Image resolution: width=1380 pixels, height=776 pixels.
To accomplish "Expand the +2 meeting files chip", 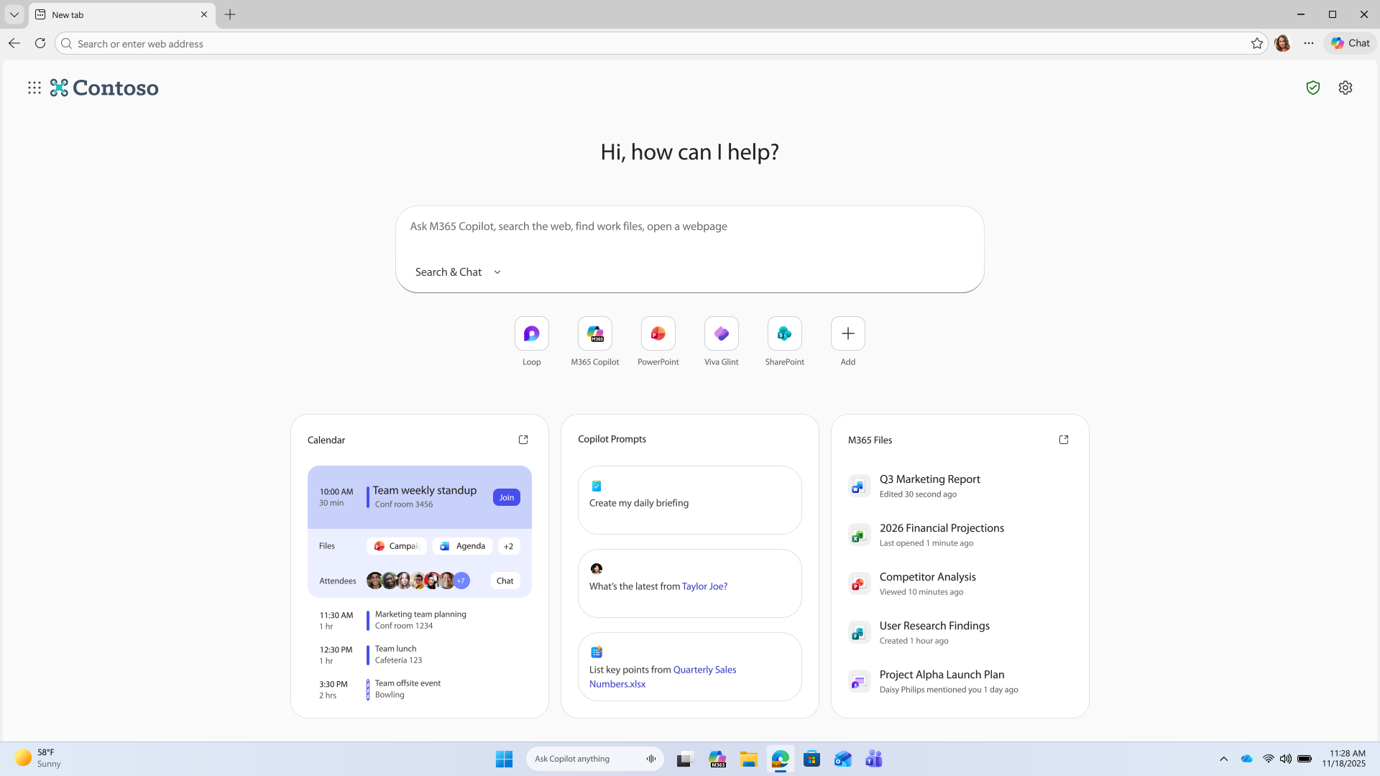I will click(508, 546).
